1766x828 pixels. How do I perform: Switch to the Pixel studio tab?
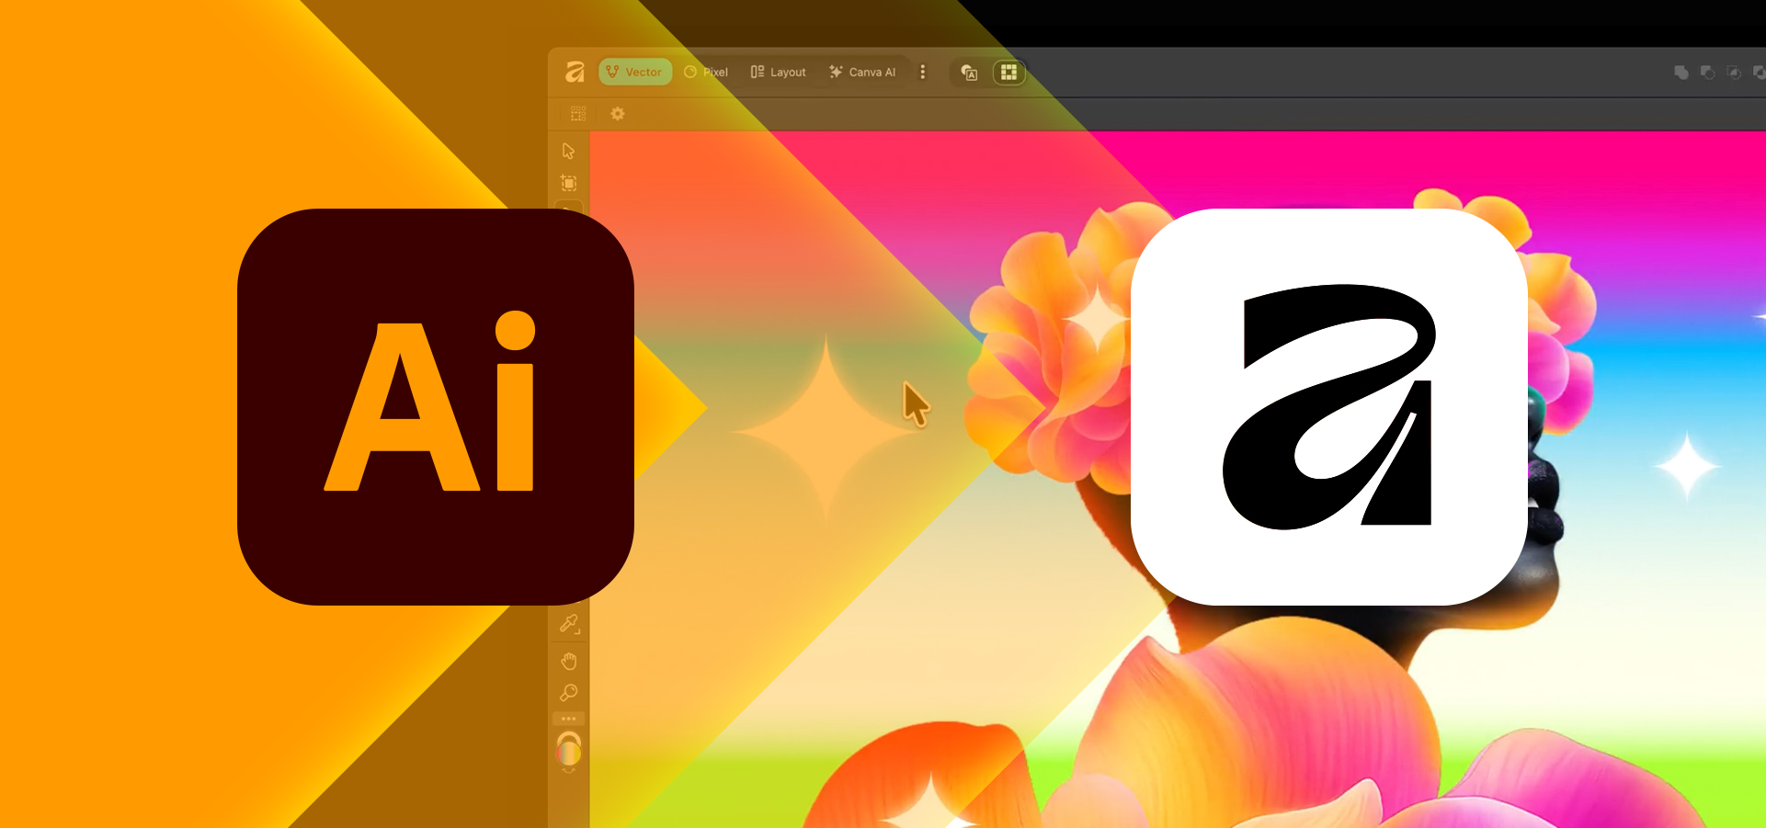[706, 72]
